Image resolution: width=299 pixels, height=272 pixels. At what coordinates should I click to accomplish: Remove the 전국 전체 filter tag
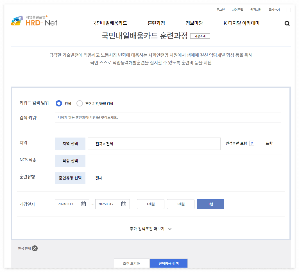point(34,248)
